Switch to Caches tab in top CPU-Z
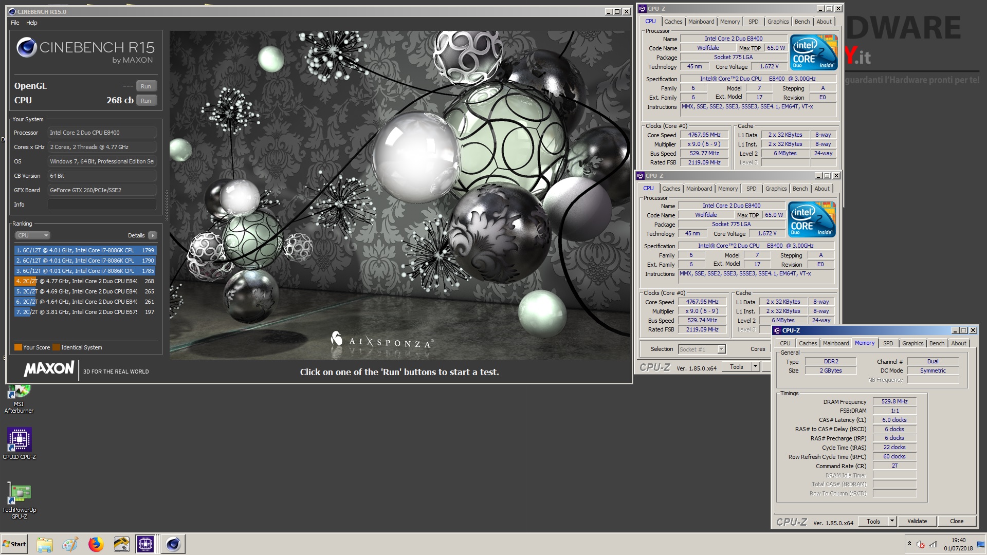This screenshot has width=987, height=555. click(x=673, y=22)
